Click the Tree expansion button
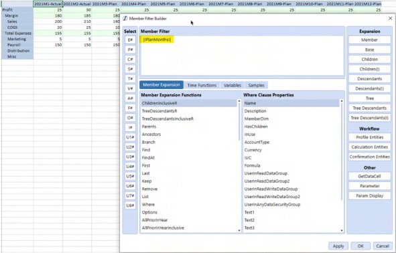Image resolution: width=396 pixels, height=253 pixels. (369, 98)
